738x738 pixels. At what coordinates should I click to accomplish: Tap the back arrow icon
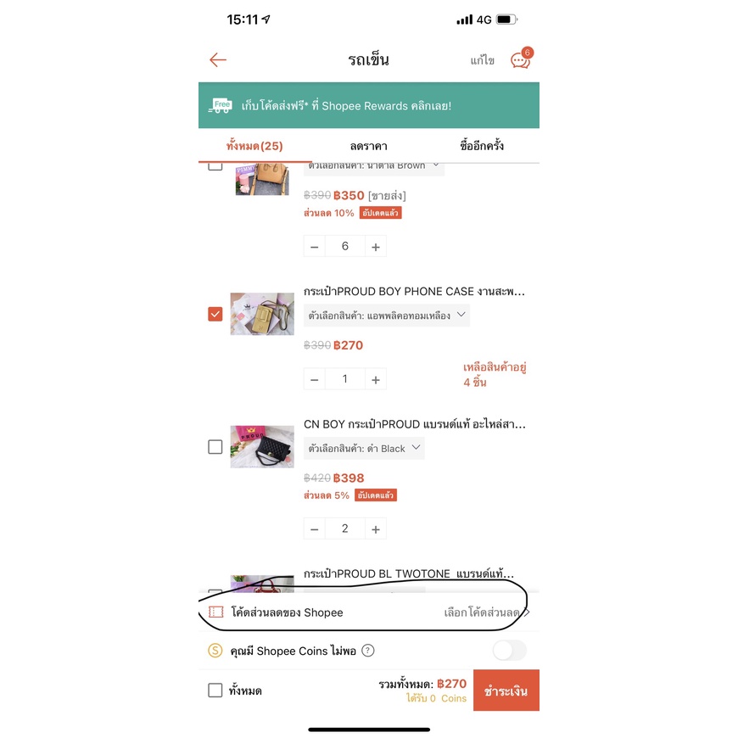[x=218, y=59]
